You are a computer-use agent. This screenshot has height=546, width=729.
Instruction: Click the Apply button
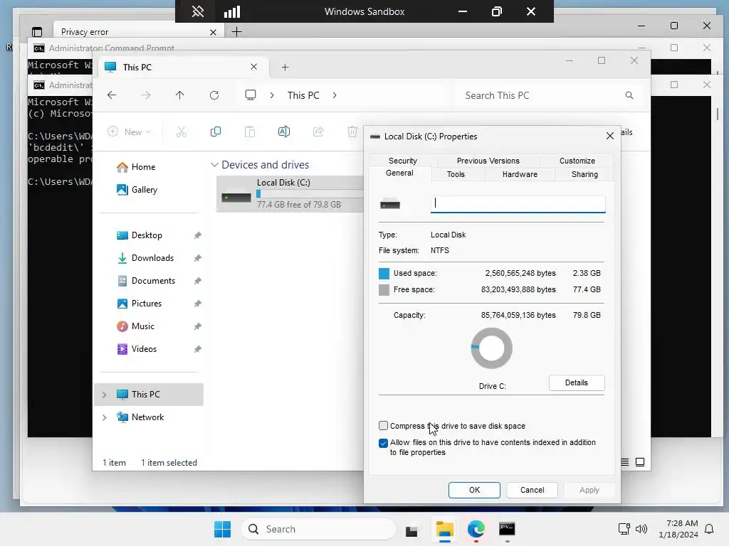589,490
